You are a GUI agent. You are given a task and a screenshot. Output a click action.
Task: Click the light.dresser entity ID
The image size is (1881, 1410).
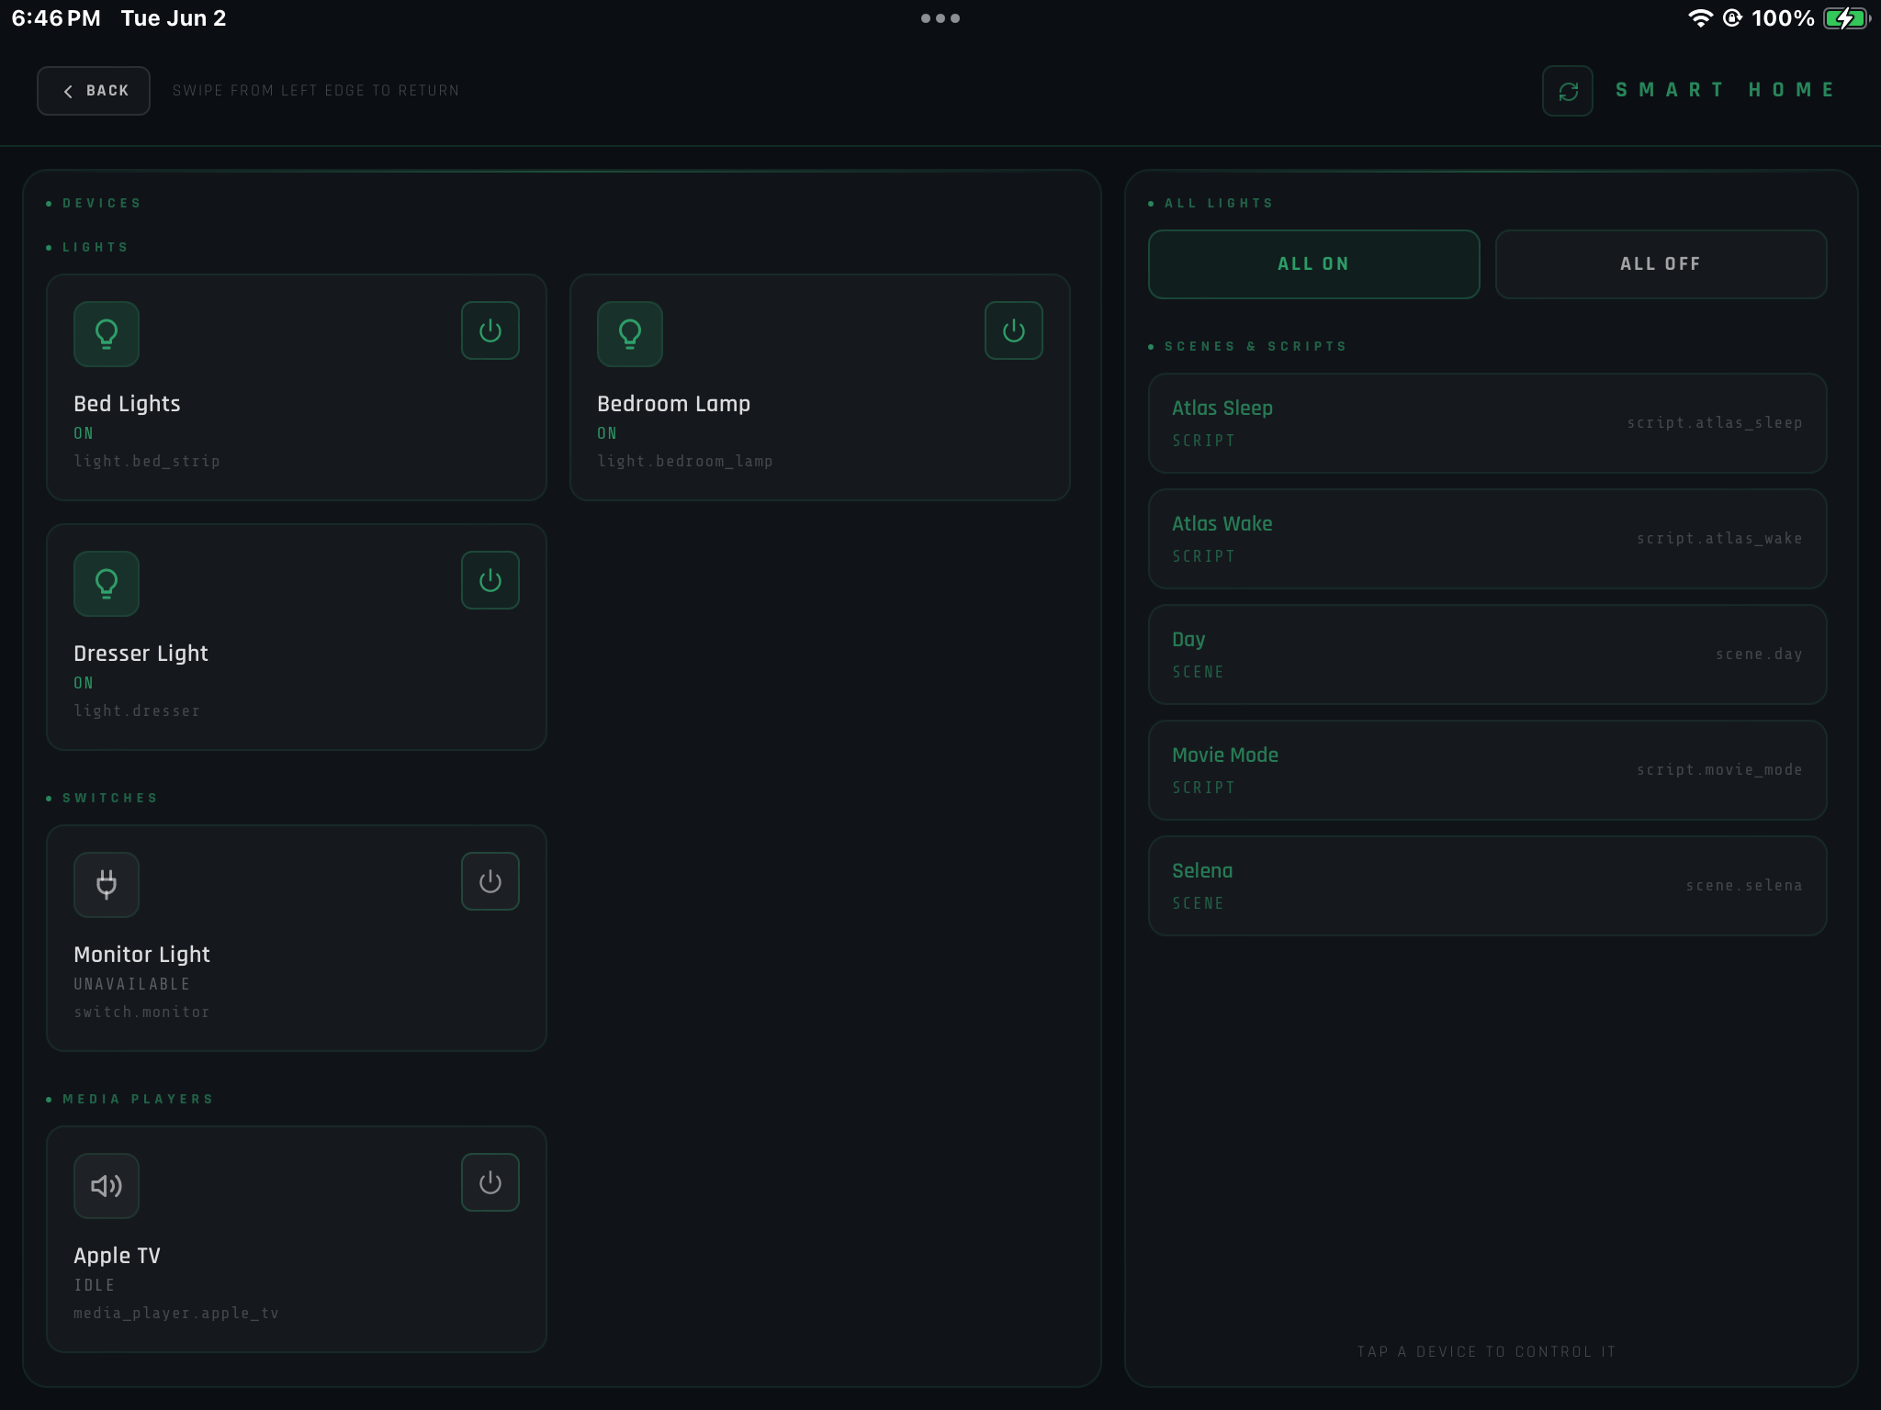137,711
